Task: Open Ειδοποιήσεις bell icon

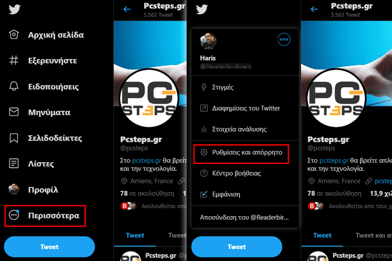Action: point(14,86)
